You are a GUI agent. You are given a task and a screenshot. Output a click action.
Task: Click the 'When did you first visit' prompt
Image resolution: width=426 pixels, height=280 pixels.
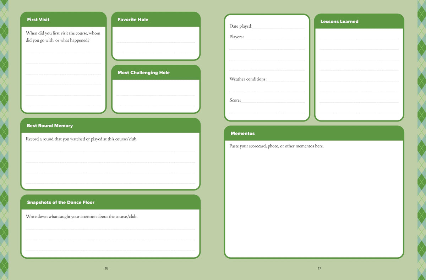click(x=63, y=37)
